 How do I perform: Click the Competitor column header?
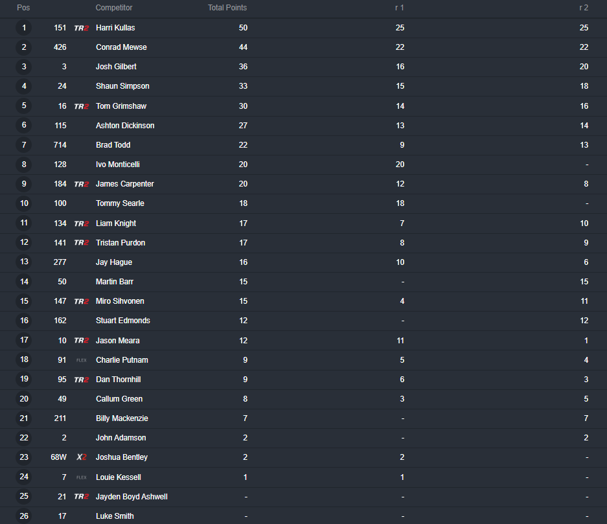pos(114,8)
